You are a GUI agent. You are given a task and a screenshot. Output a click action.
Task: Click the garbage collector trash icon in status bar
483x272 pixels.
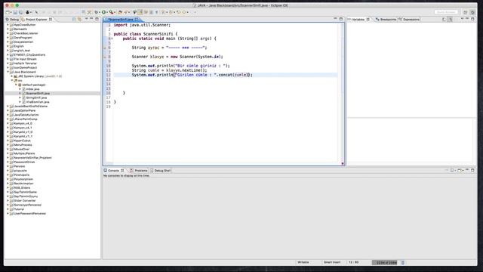click(x=403, y=262)
